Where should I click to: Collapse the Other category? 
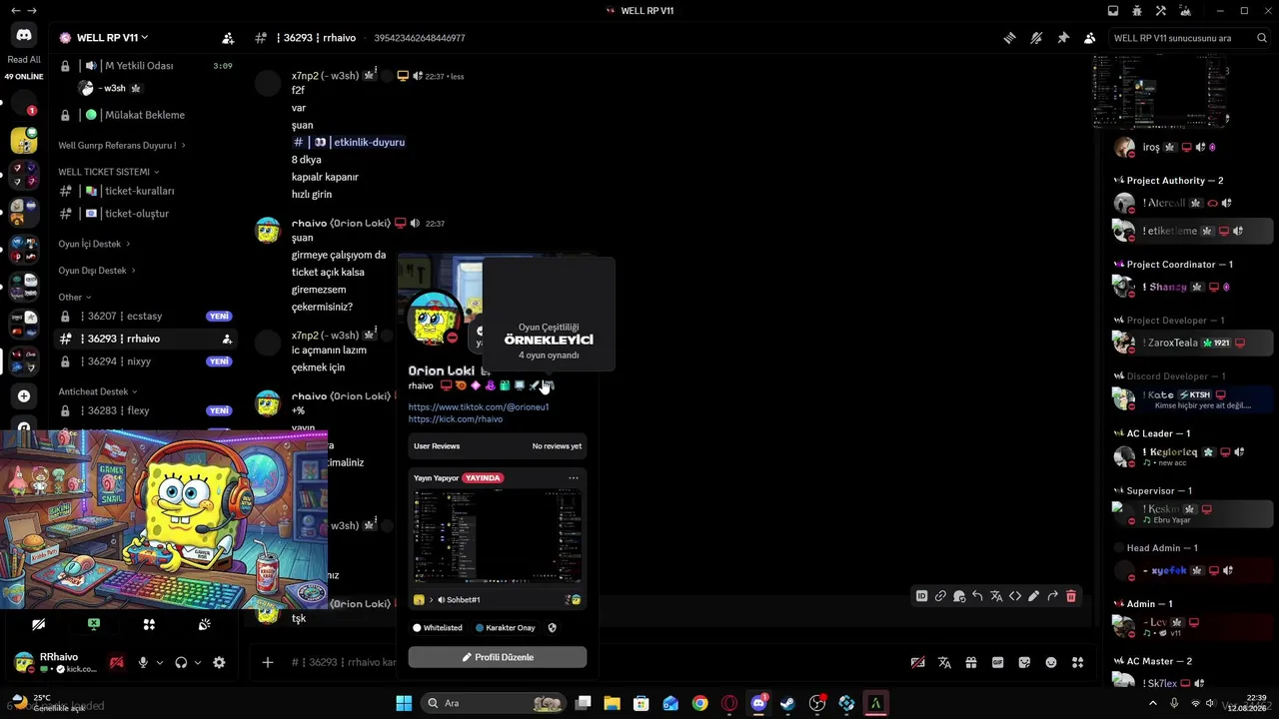click(x=75, y=297)
